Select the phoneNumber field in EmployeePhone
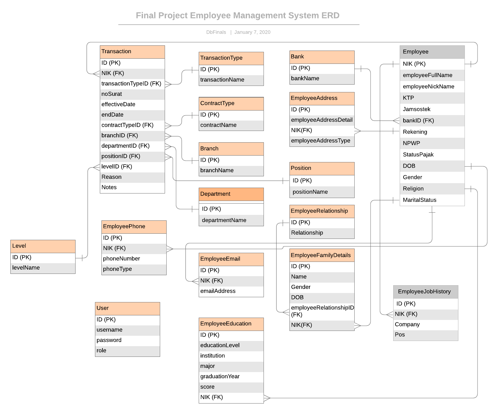 click(134, 259)
